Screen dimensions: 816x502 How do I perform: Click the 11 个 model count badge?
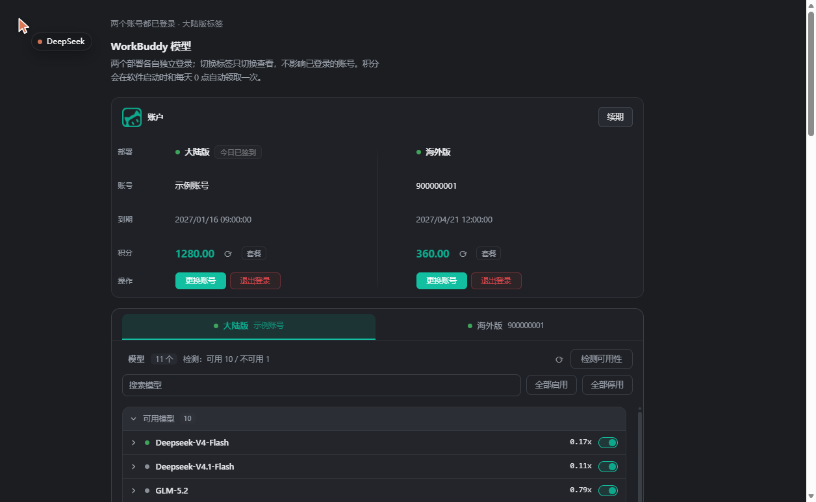164,359
